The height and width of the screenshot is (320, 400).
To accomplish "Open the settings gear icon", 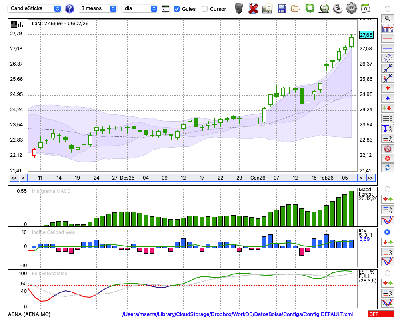I will pyautogui.click(x=351, y=8).
